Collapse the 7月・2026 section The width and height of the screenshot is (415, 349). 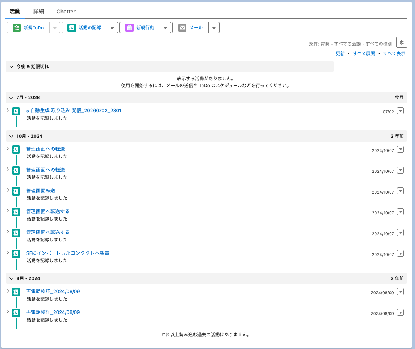pos(12,98)
